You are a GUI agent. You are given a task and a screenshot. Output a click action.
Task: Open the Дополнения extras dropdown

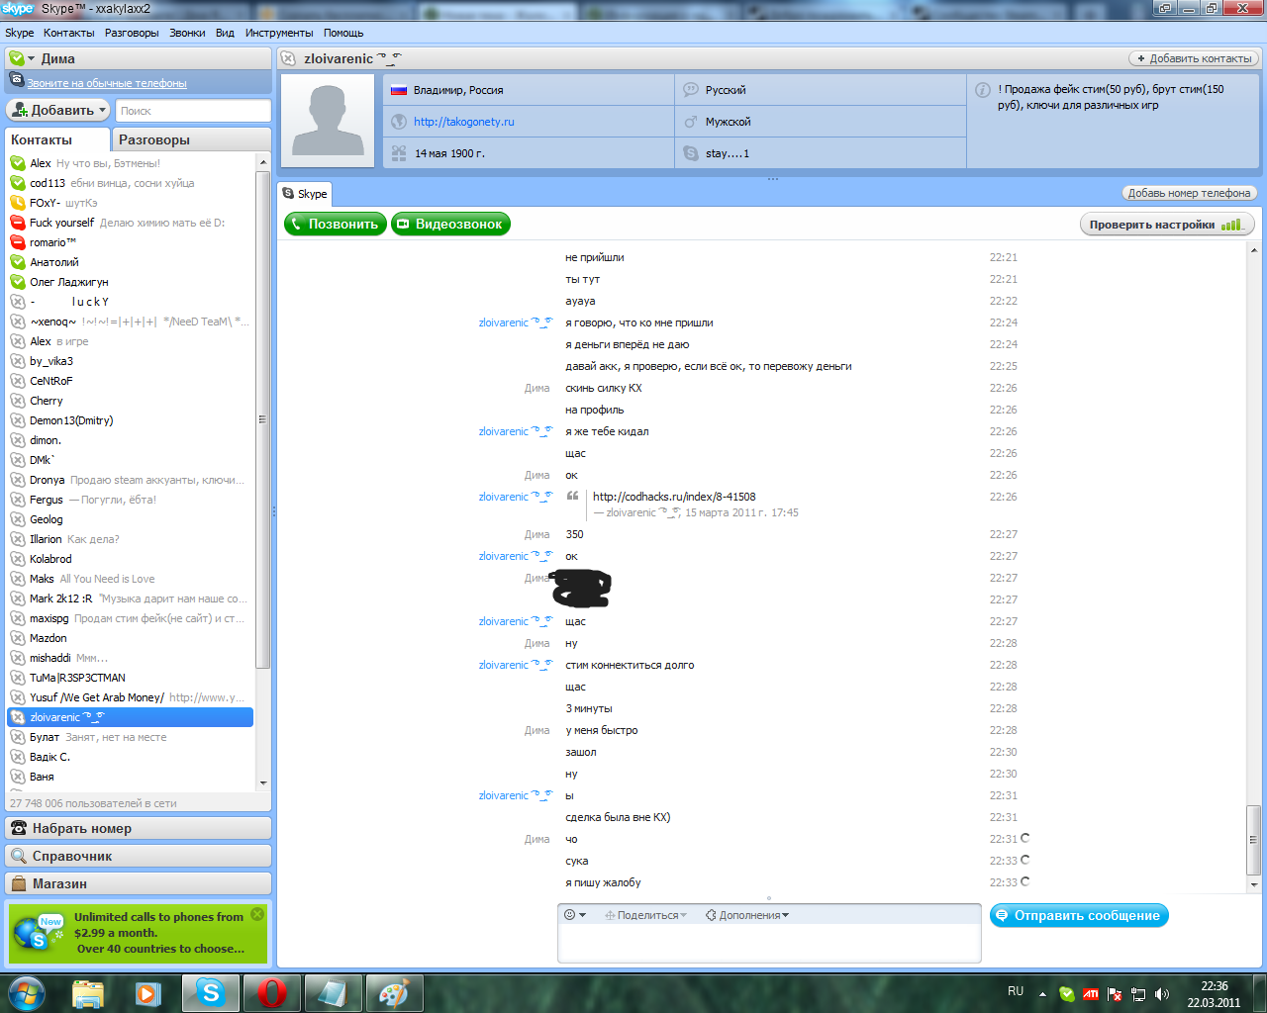coord(747,915)
